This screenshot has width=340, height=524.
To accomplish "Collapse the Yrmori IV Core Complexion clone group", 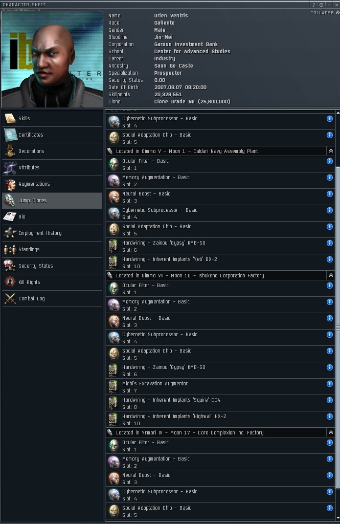I will [331, 432].
